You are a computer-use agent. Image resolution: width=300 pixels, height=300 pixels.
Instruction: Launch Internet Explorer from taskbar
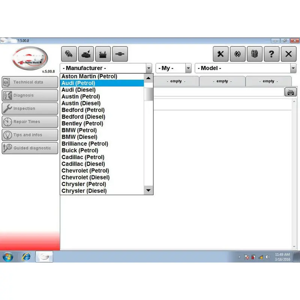(26, 257)
